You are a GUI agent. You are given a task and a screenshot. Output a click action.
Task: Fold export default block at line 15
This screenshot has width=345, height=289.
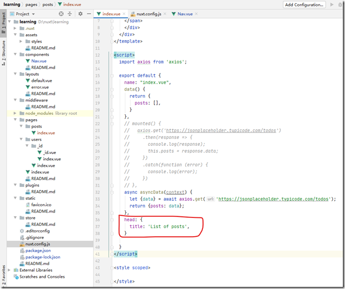(x=112, y=76)
